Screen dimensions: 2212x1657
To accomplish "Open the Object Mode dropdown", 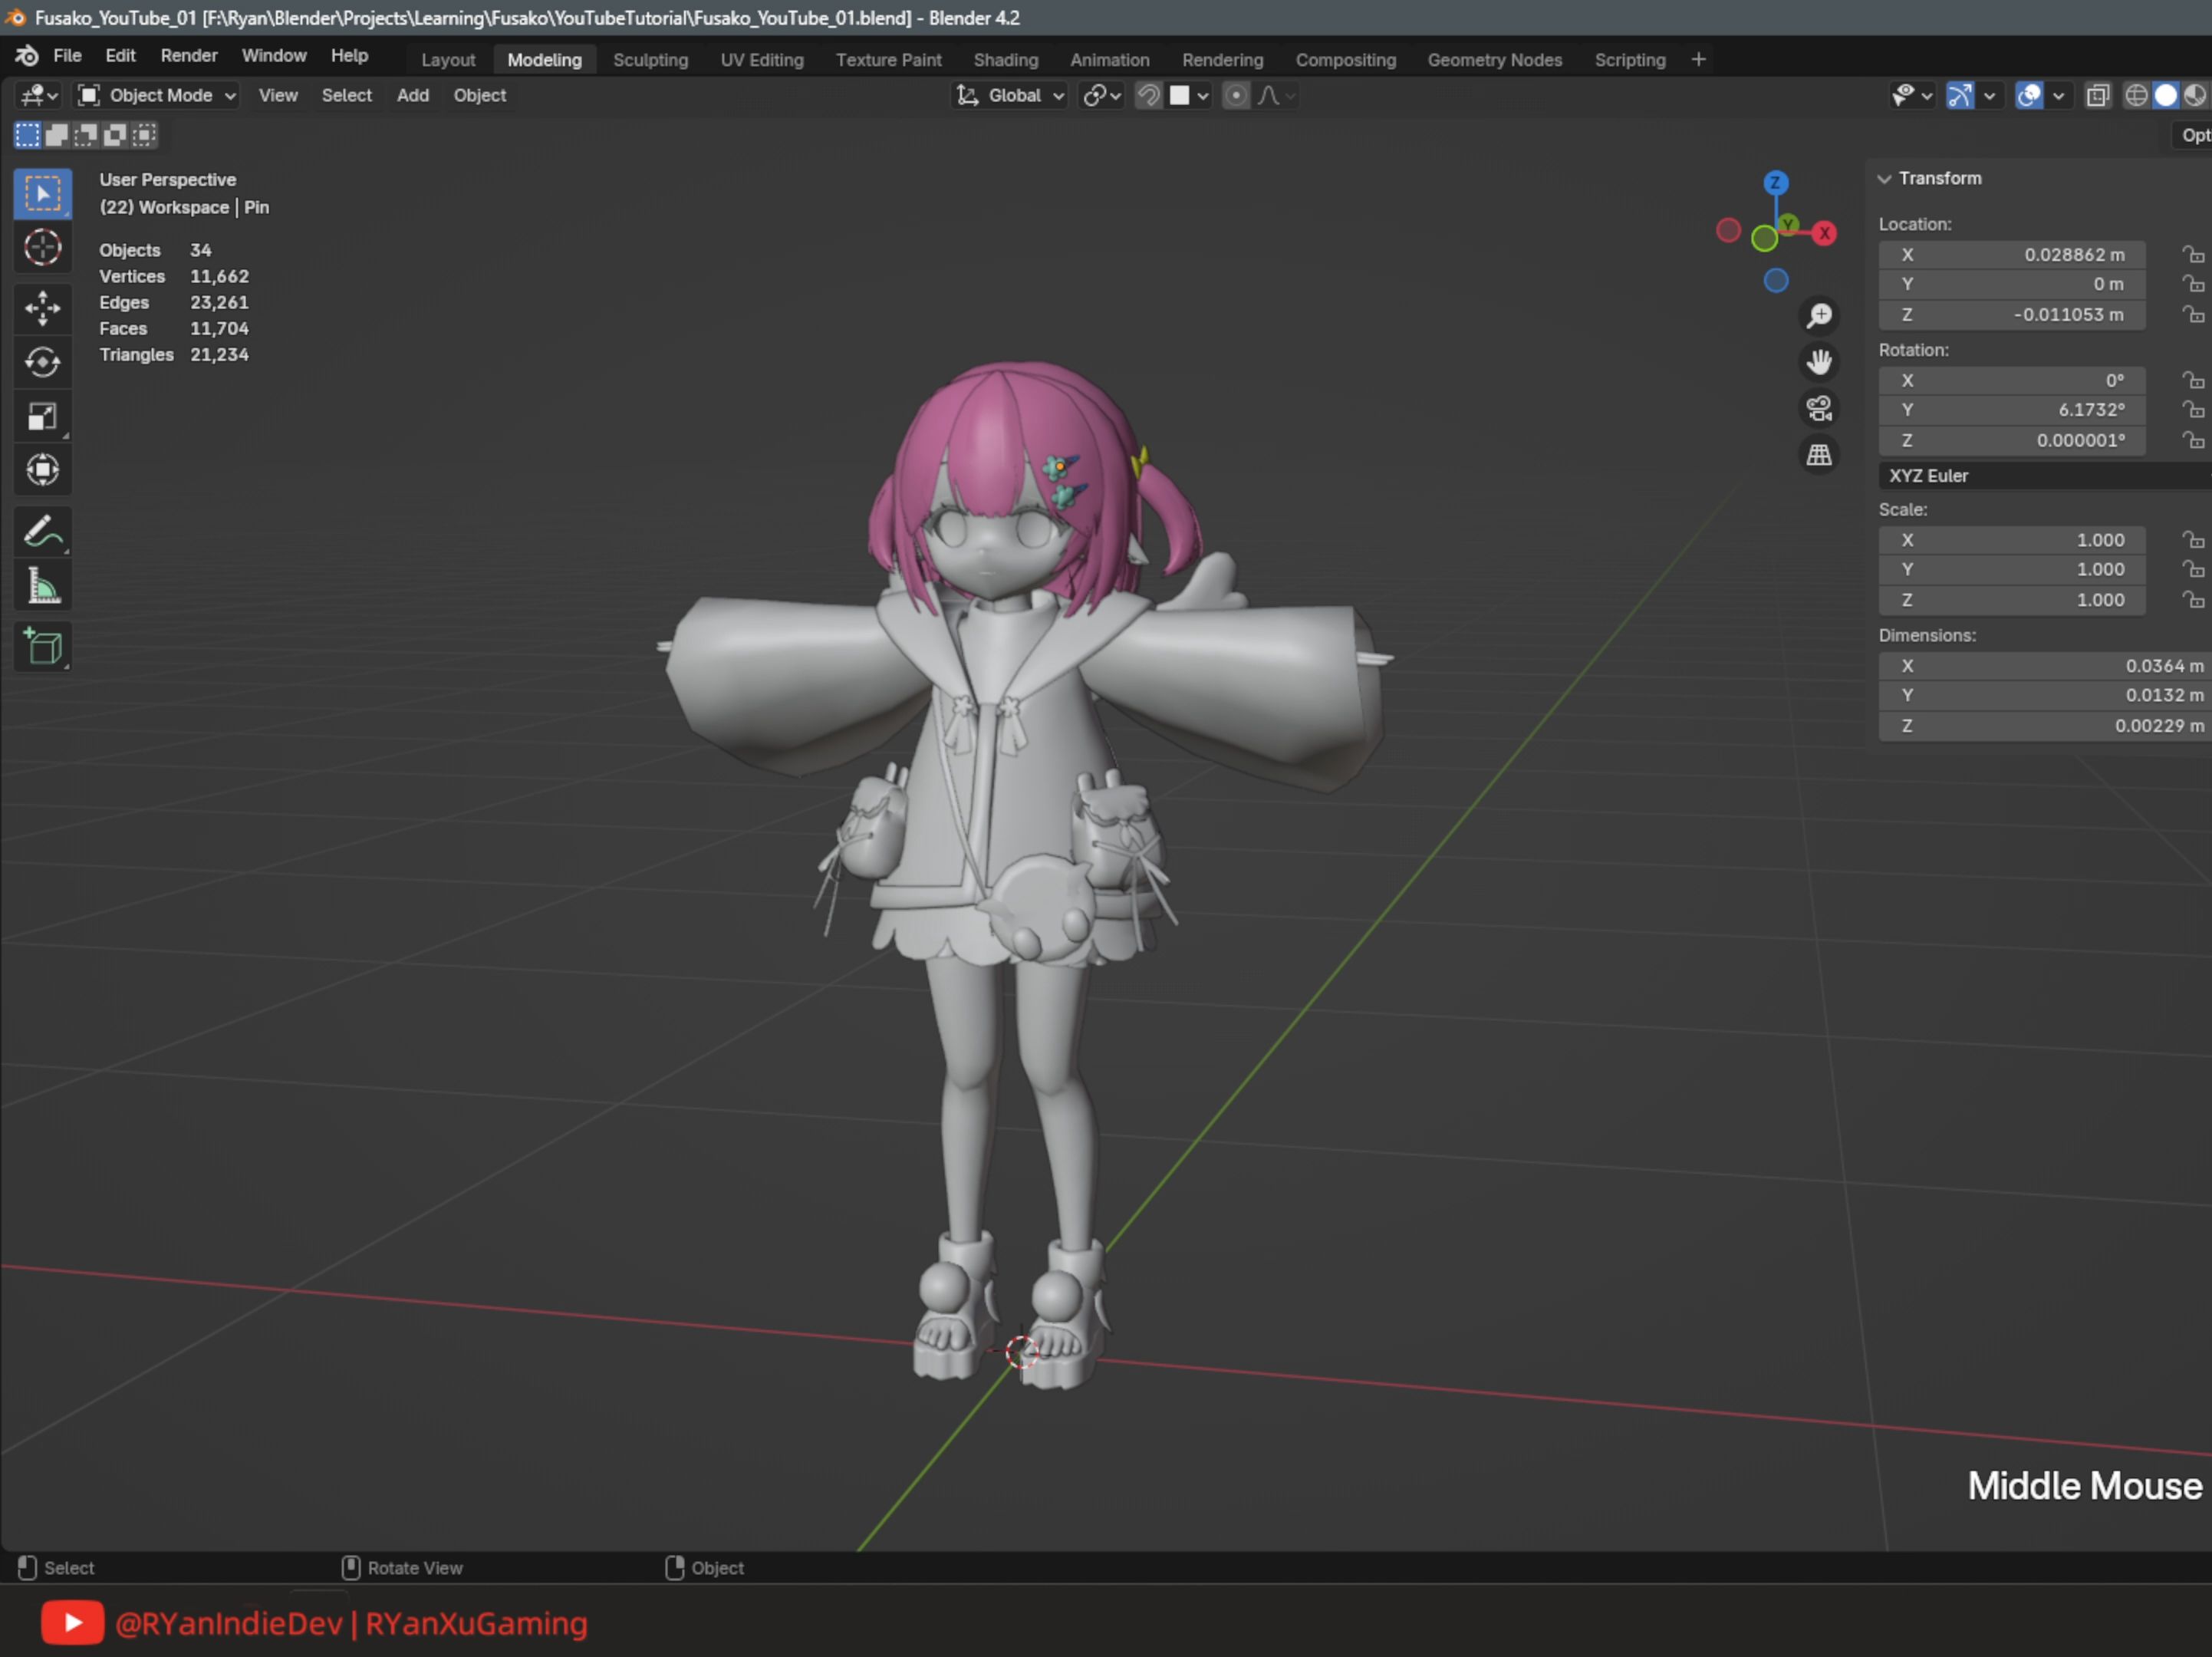I will click(158, 95).
